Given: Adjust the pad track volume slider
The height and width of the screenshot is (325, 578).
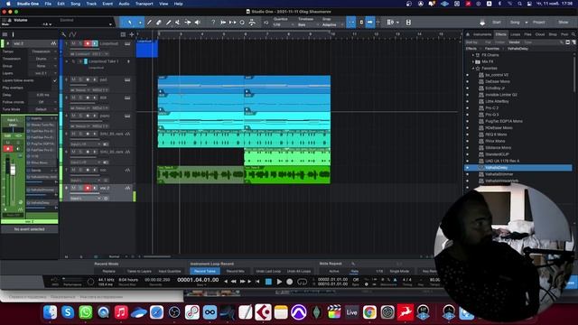Looking at the screenshot, I should click(86, 85).
